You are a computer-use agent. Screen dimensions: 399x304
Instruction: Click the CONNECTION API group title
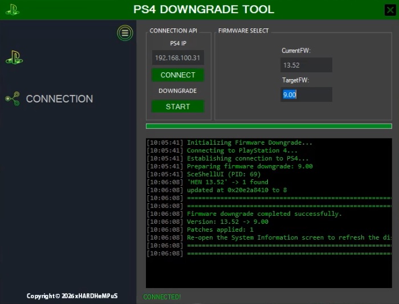[x=173, y=31]
